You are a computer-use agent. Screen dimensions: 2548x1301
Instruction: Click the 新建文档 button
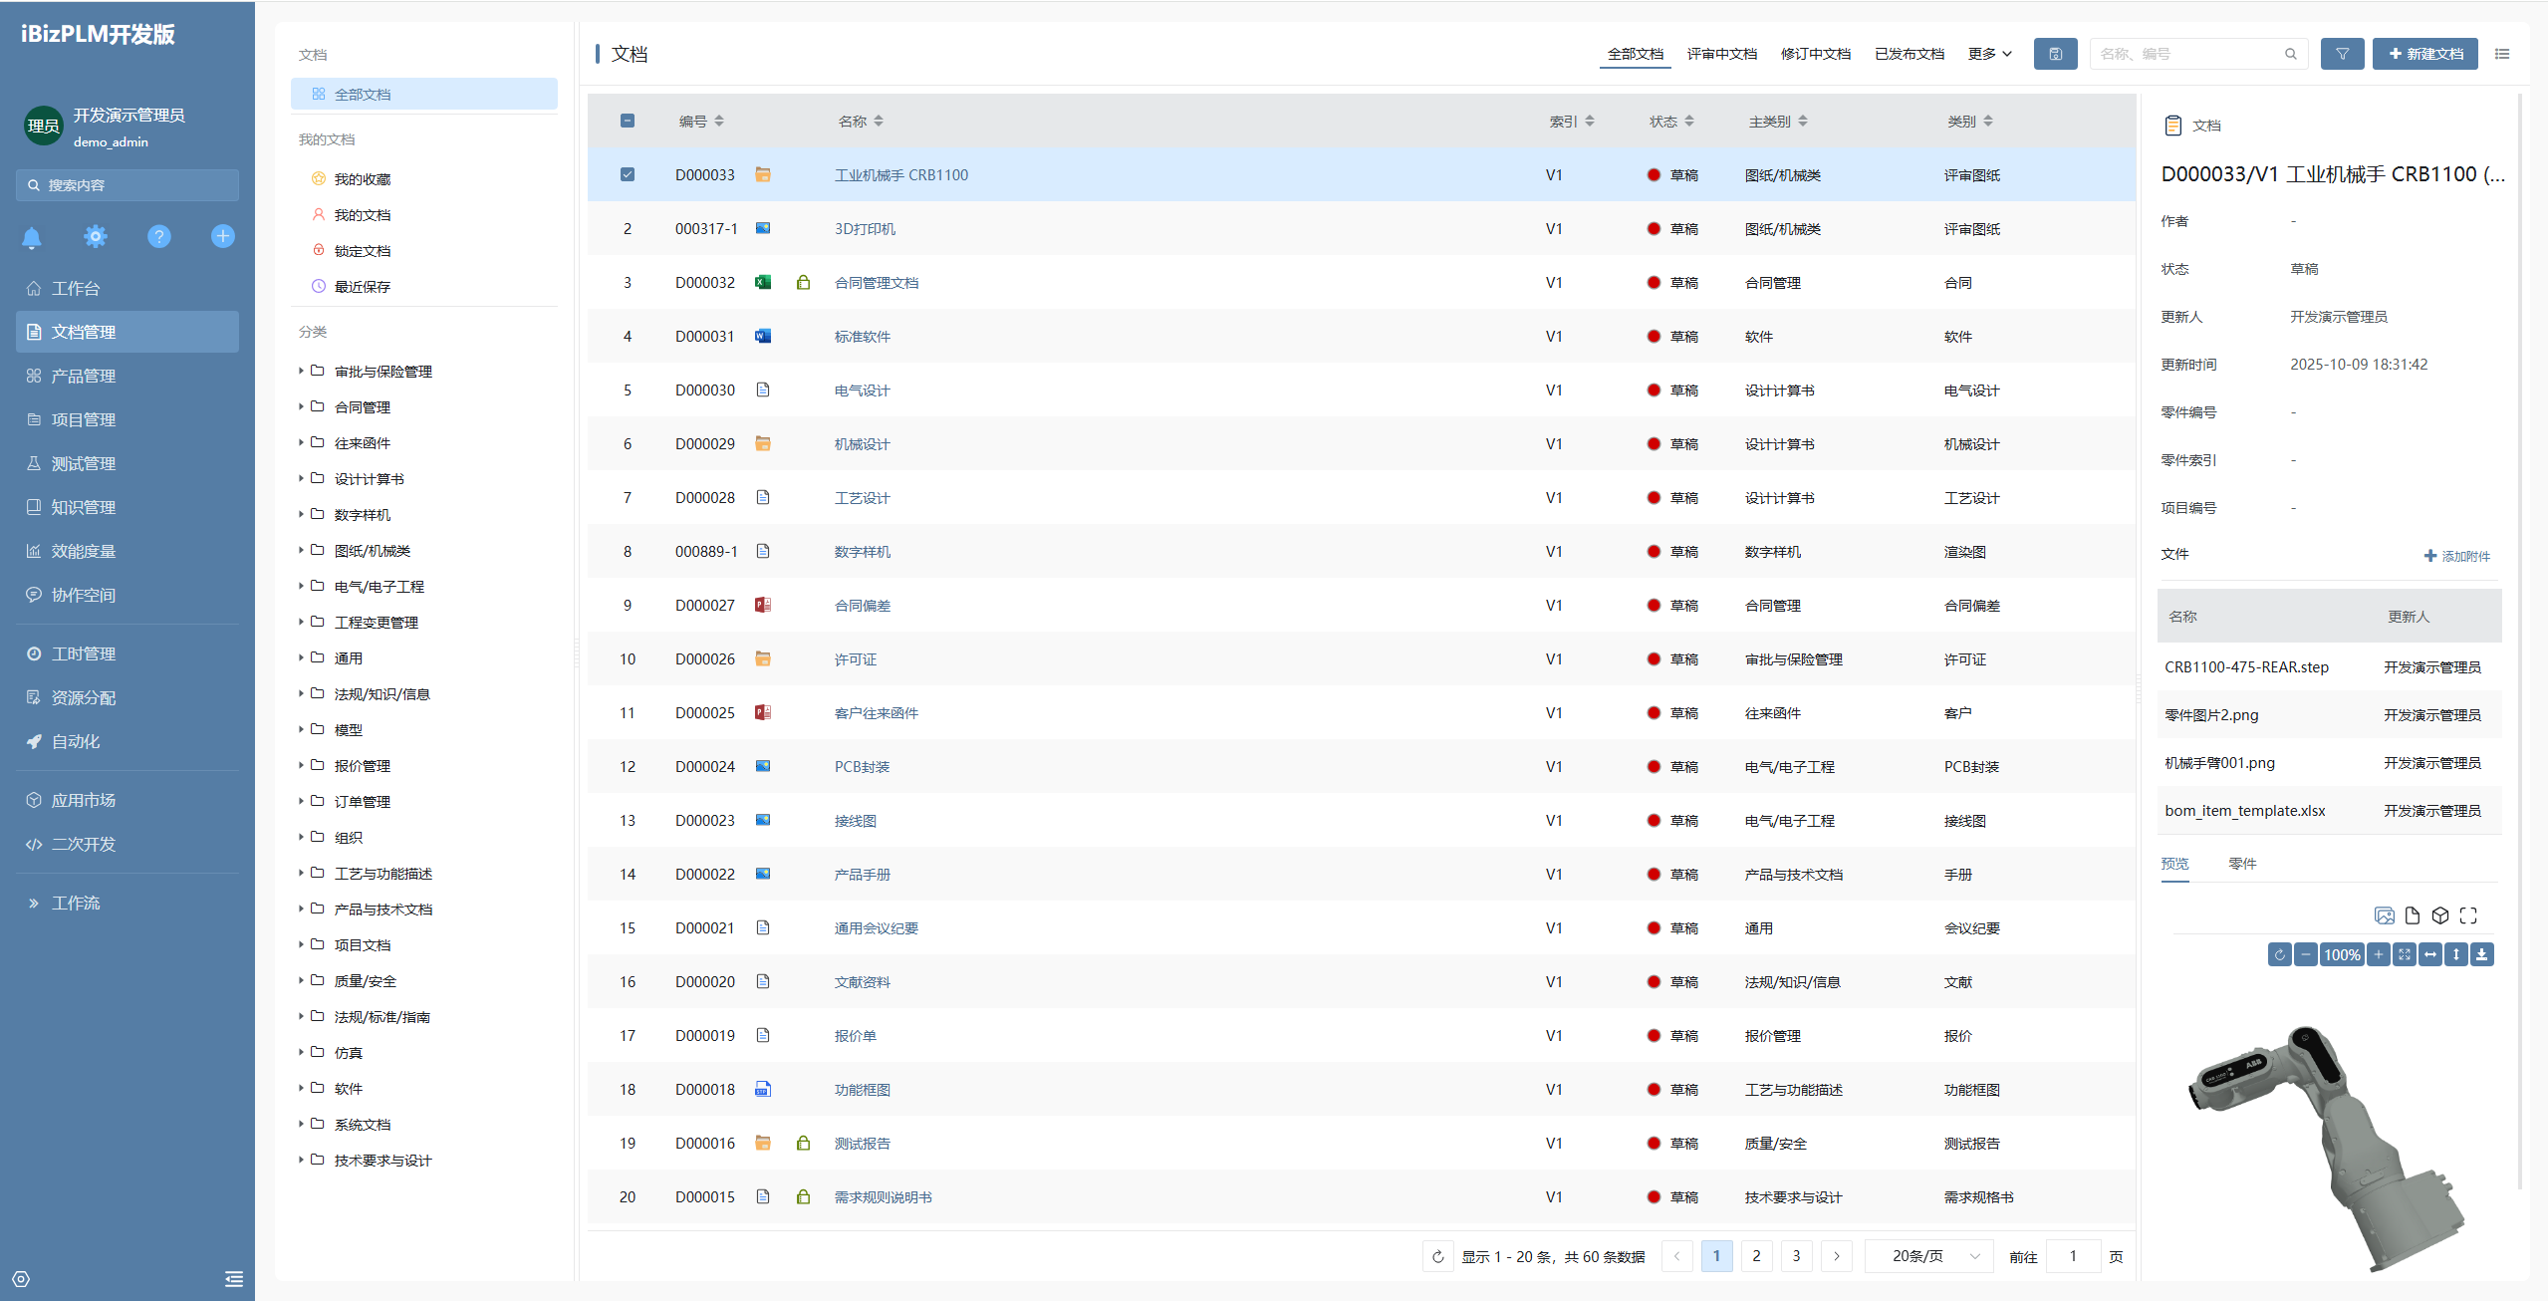[x=2424, y=54]
